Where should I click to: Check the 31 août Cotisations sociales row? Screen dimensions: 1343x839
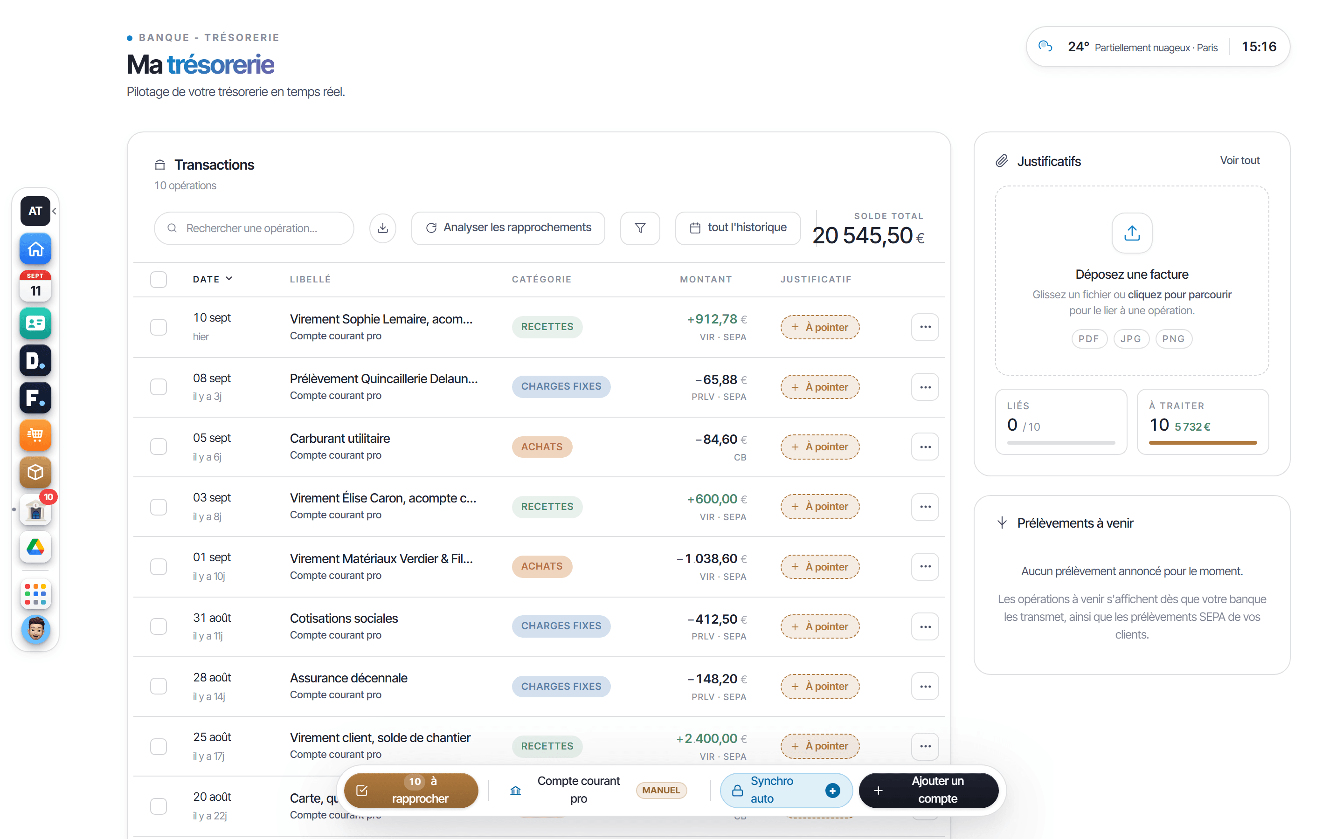point(159,626)
